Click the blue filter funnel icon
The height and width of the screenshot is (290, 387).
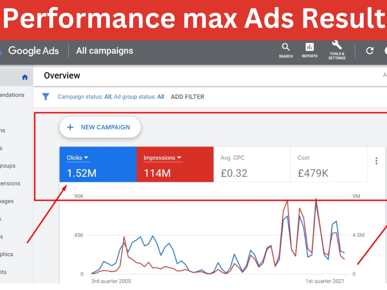[46, 97]
